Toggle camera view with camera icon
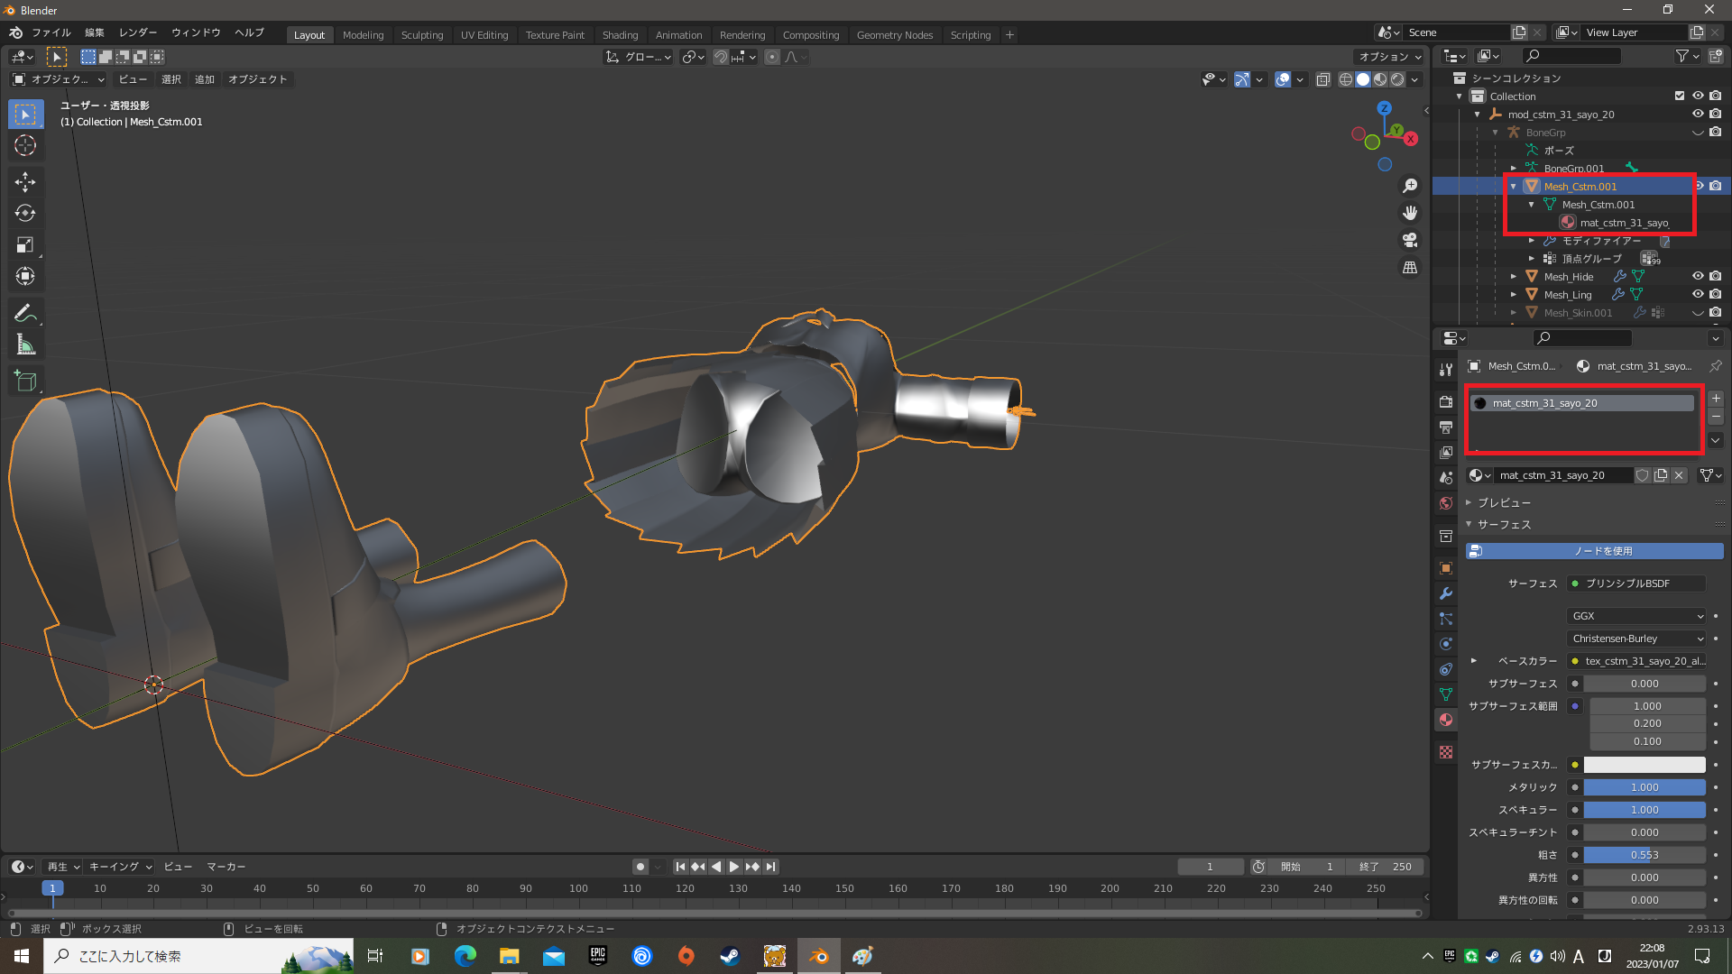Image resolution: width=1732 pixels, height=974 pixels. tap(1410, 240)
